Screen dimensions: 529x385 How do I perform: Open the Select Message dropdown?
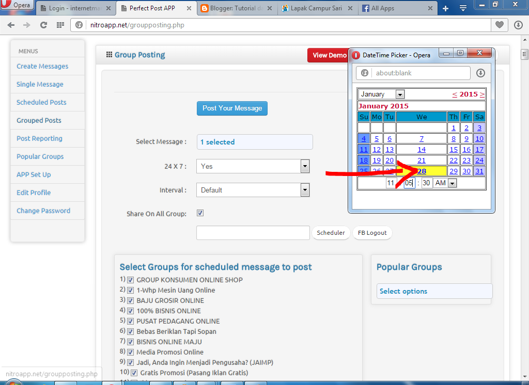[255, 142]
